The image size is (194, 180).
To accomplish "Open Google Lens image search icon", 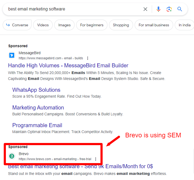I will [169, 9].
